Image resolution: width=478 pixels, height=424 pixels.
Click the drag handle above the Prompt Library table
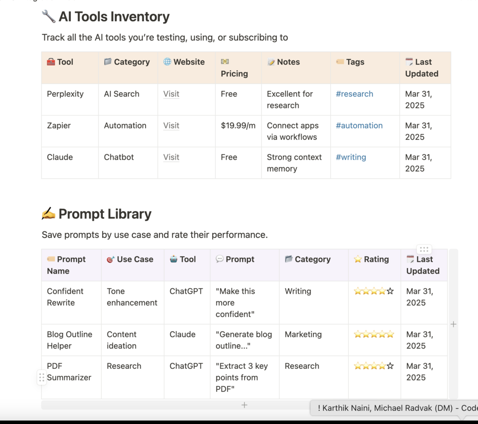point(424,249)
